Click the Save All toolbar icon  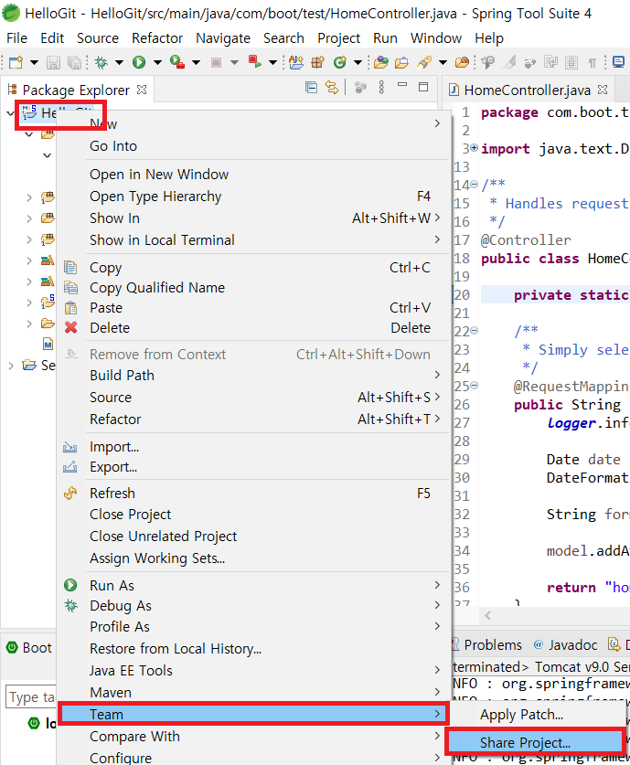(x=74, y=62)
